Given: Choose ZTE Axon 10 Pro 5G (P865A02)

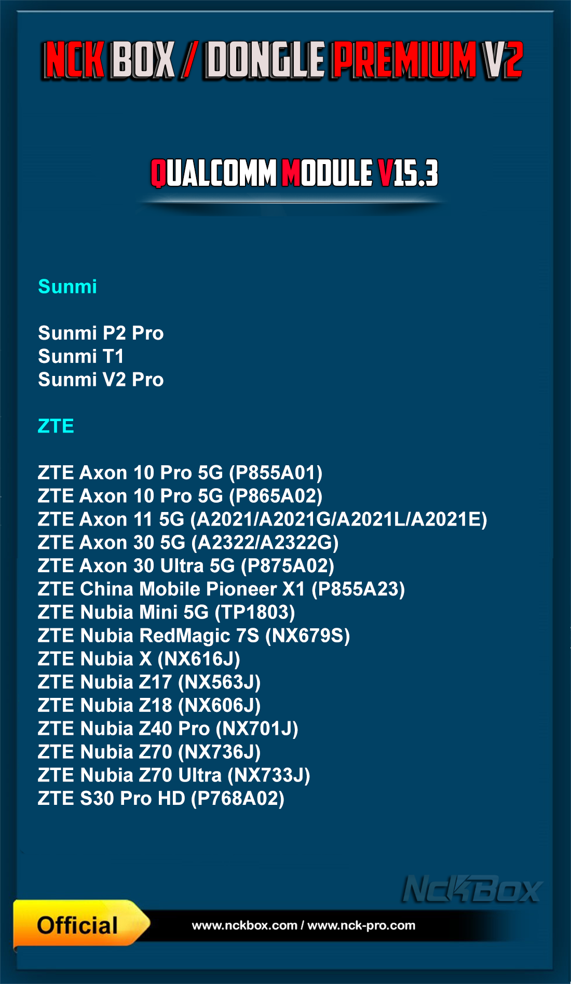Looking at the screenshot, I should 180,496.
